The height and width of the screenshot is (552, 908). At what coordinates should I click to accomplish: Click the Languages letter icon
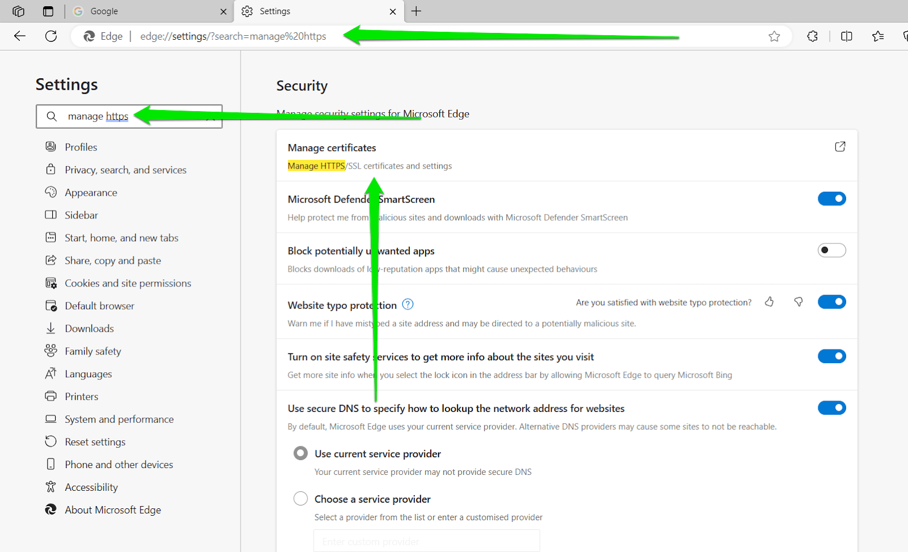click(x=51, y=373)
